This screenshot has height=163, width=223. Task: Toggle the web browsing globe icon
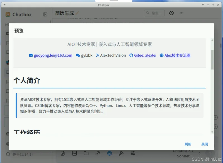[x=109, y=153]
